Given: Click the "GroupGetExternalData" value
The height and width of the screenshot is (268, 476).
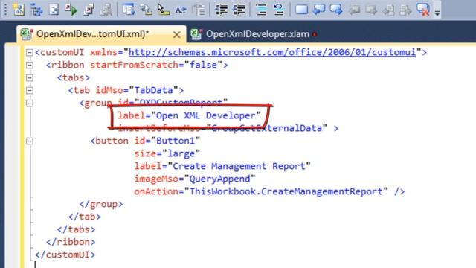Looking at the screenshot, I should tap(266, 128).
